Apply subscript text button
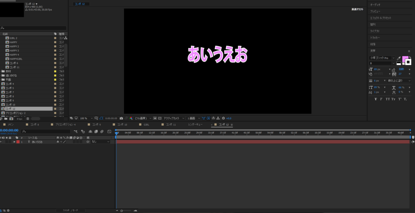The width and height of the screenshot is (415, 213). (405, 99)
